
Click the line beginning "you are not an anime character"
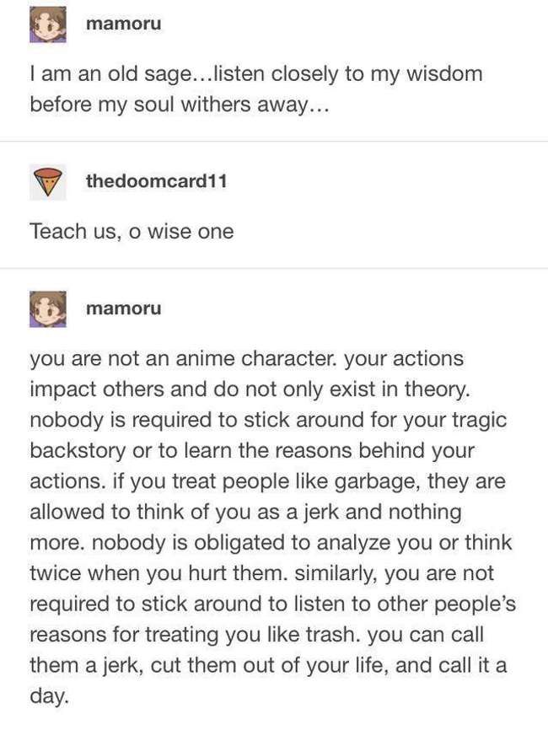tap(247, 359)
